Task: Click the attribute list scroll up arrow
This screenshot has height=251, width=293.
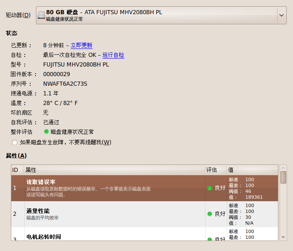Action: (x=283, y=168)
